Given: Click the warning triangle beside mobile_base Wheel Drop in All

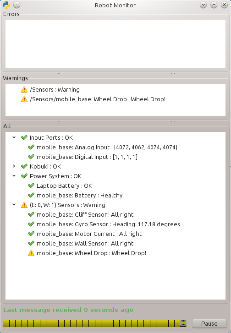Looking at the screenshot, I should coord(31,253).
